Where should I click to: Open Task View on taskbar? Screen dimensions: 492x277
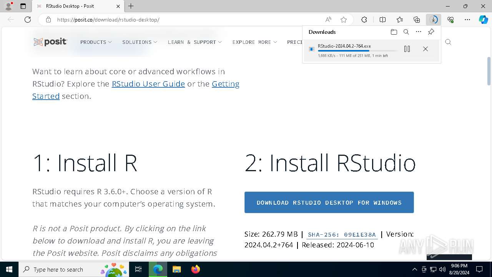point(139,269)
